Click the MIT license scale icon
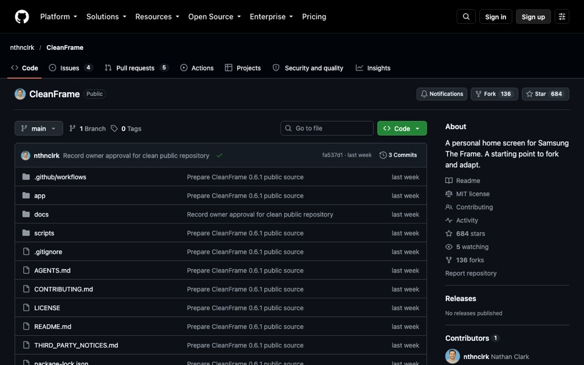Viewport: 584px width, 365px height. click(449, 193)
